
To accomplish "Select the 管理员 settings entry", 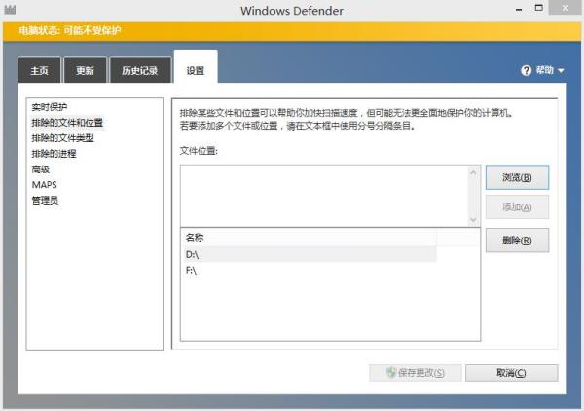I will tap(45, 201).
